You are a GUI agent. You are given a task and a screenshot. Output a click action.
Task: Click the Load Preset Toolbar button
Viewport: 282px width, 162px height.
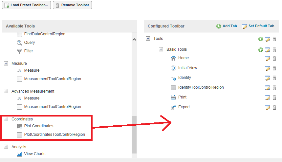click(x=27, y=5)
